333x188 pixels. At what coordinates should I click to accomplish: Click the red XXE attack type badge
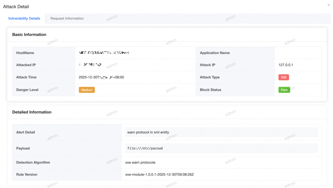[x=284, y=77]
